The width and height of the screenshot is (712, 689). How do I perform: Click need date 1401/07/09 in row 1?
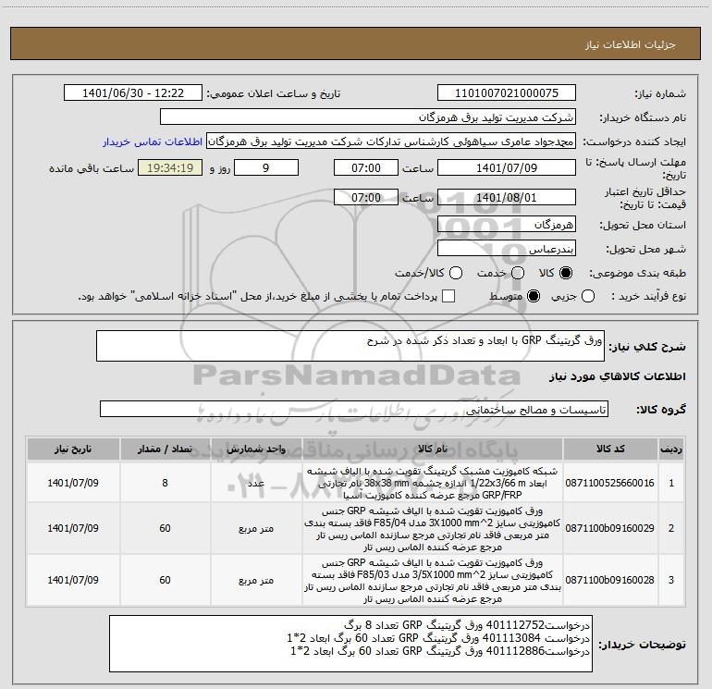[x=73, y=483]
